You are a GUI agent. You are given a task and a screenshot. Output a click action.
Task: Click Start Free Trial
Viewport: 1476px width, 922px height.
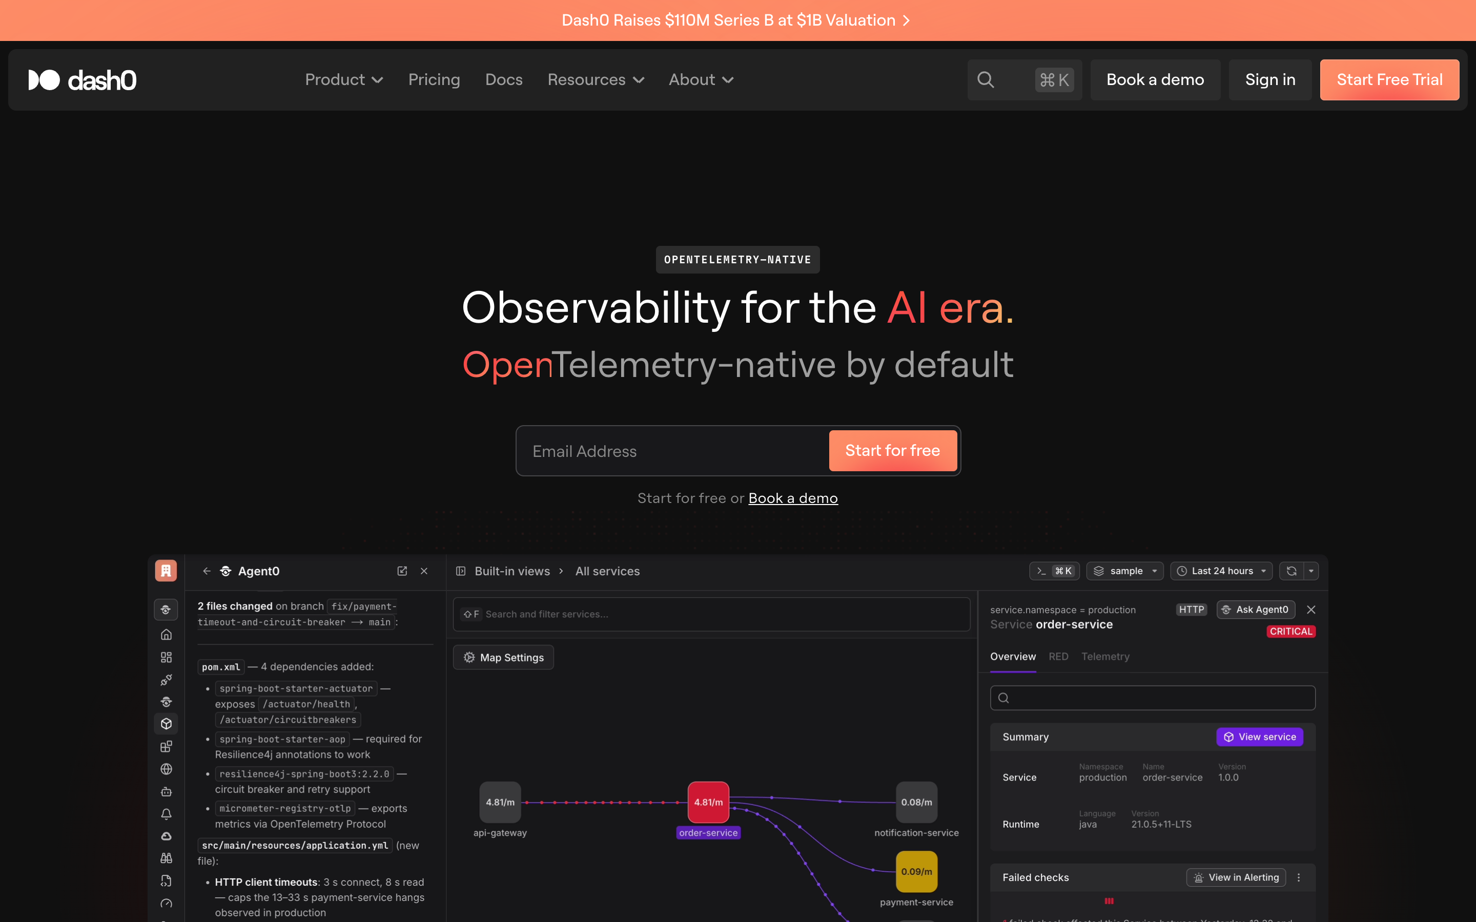click(x=1389, y=80)
